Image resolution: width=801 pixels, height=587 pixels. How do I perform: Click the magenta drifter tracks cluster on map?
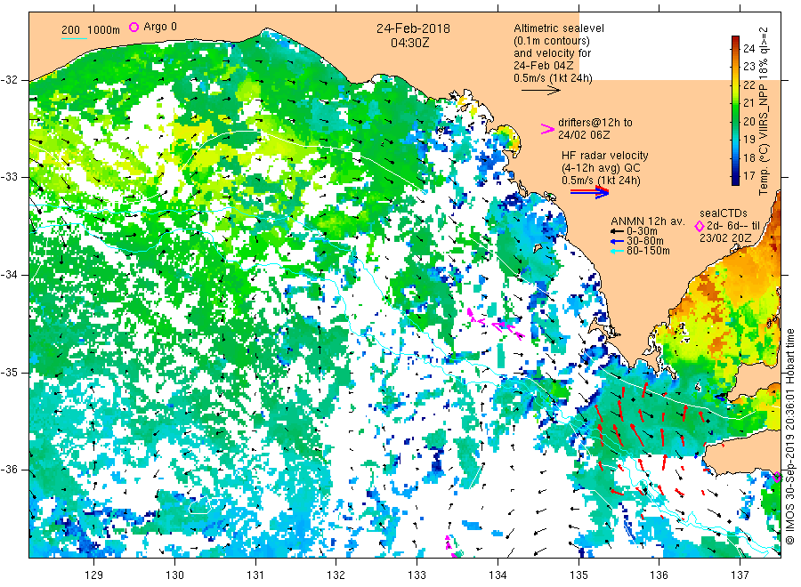coord(495,323)
